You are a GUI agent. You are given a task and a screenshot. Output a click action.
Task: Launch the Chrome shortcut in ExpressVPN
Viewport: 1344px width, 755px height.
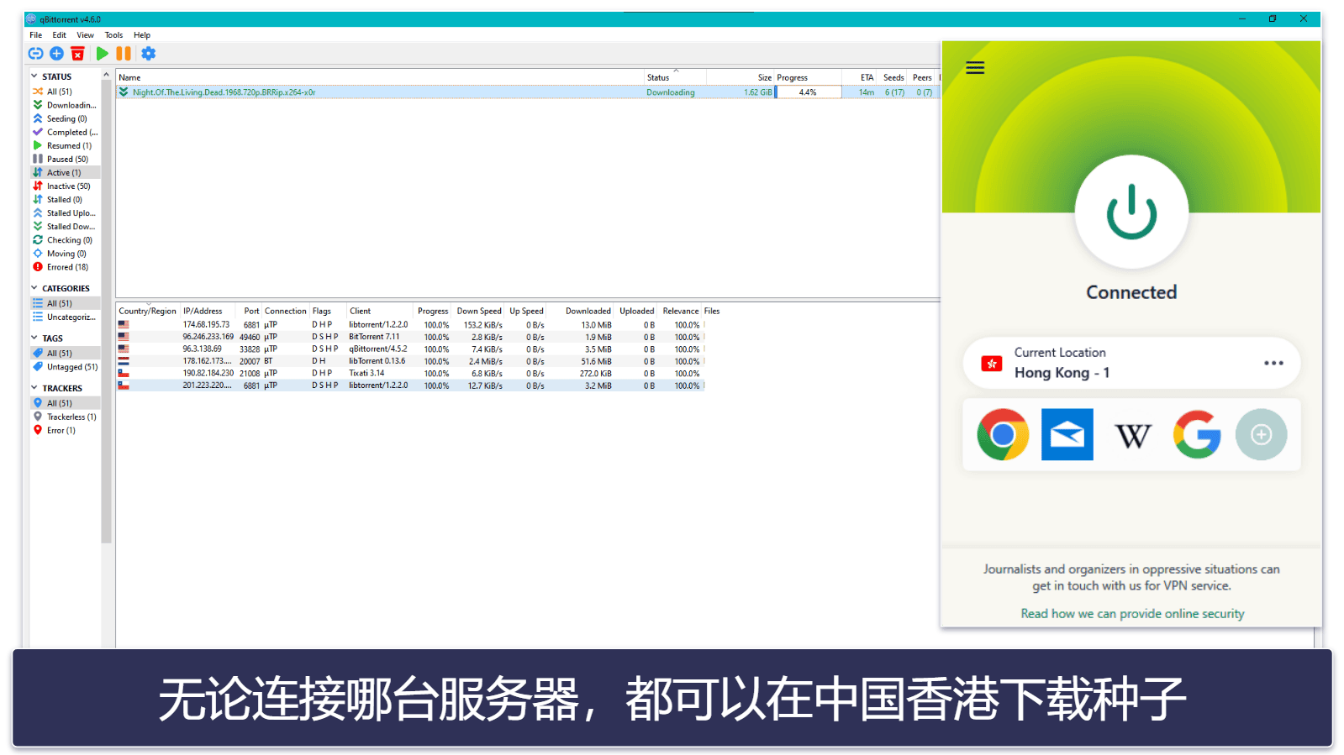point(1002,434)
